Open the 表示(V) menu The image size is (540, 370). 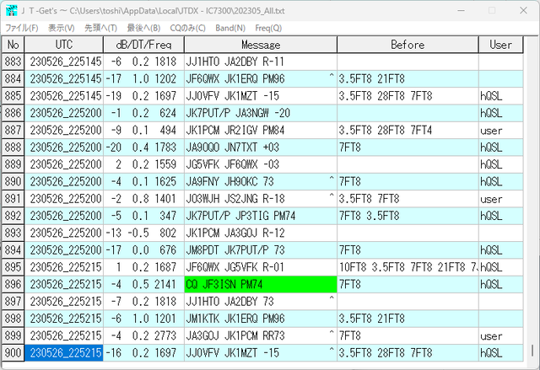click(62, 28)
